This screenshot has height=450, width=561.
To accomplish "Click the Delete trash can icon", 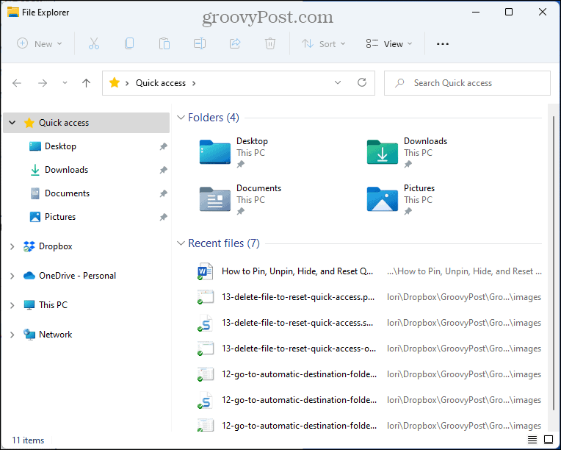I will 269,43.
